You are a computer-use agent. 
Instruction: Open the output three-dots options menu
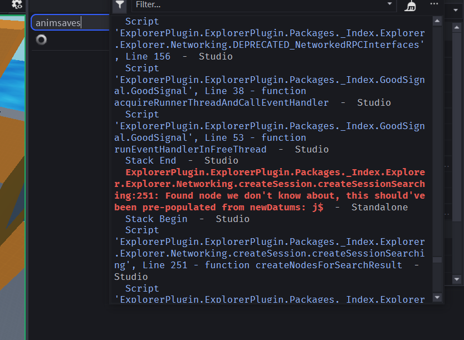[434, 4]
